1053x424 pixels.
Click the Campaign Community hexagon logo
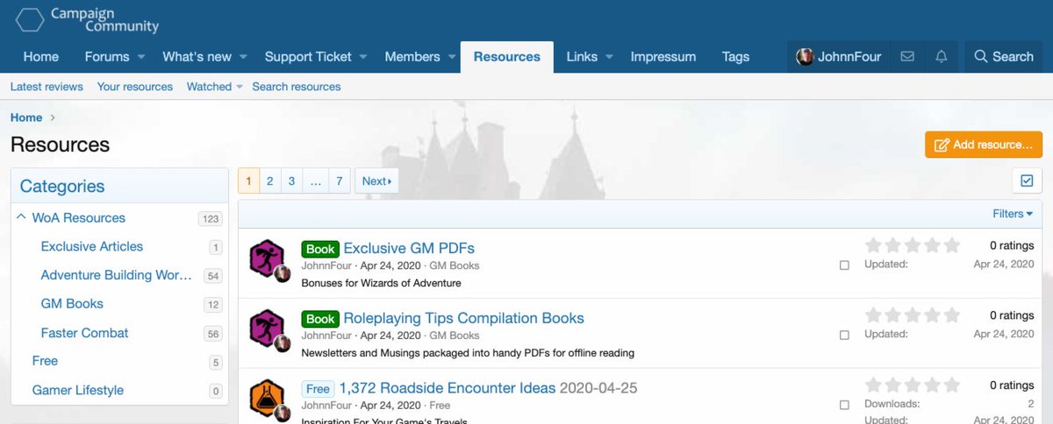coord(30,20)
